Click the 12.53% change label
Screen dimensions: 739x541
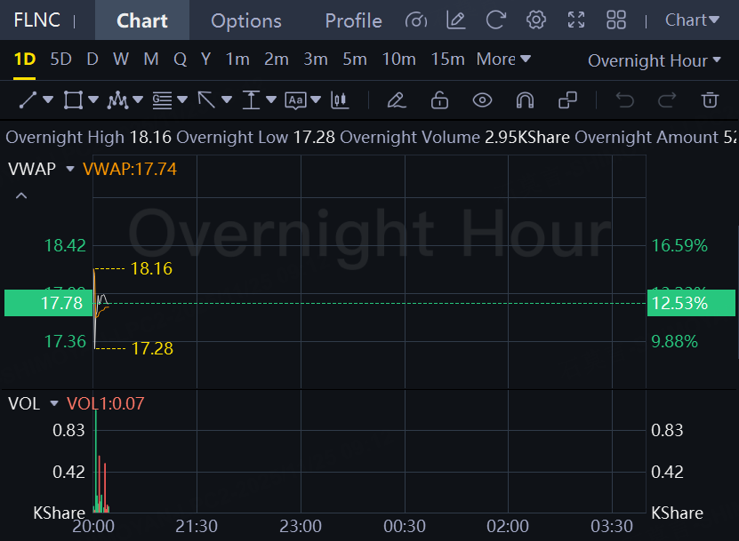691,303
